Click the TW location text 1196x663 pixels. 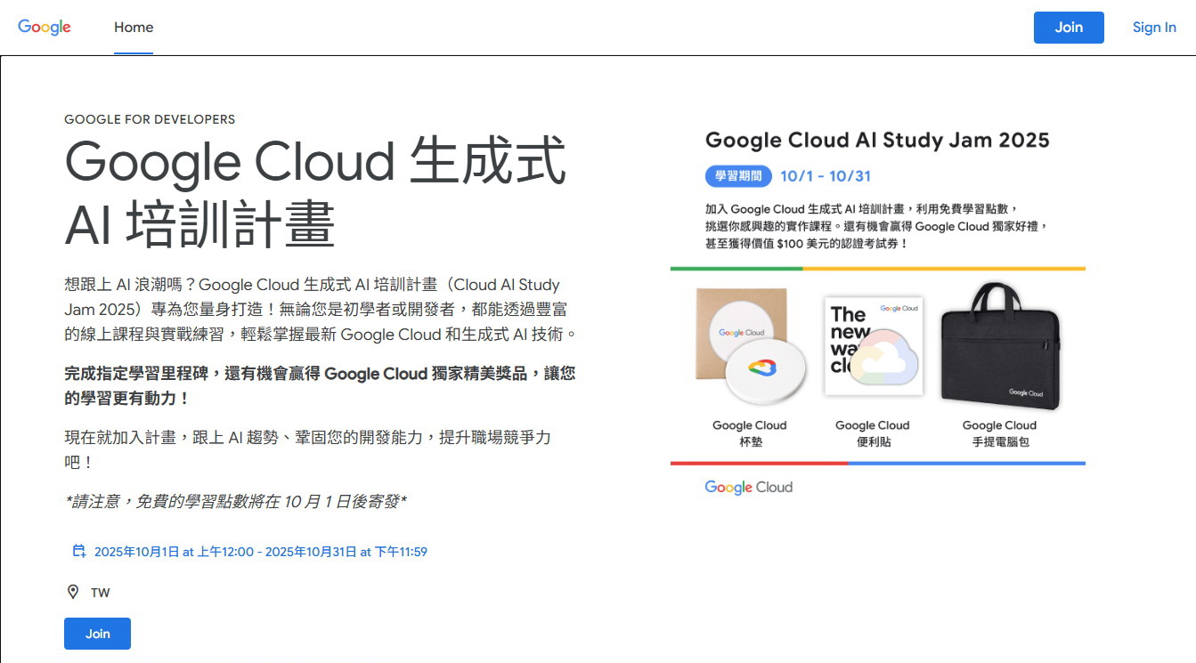[x=101, y=593]
